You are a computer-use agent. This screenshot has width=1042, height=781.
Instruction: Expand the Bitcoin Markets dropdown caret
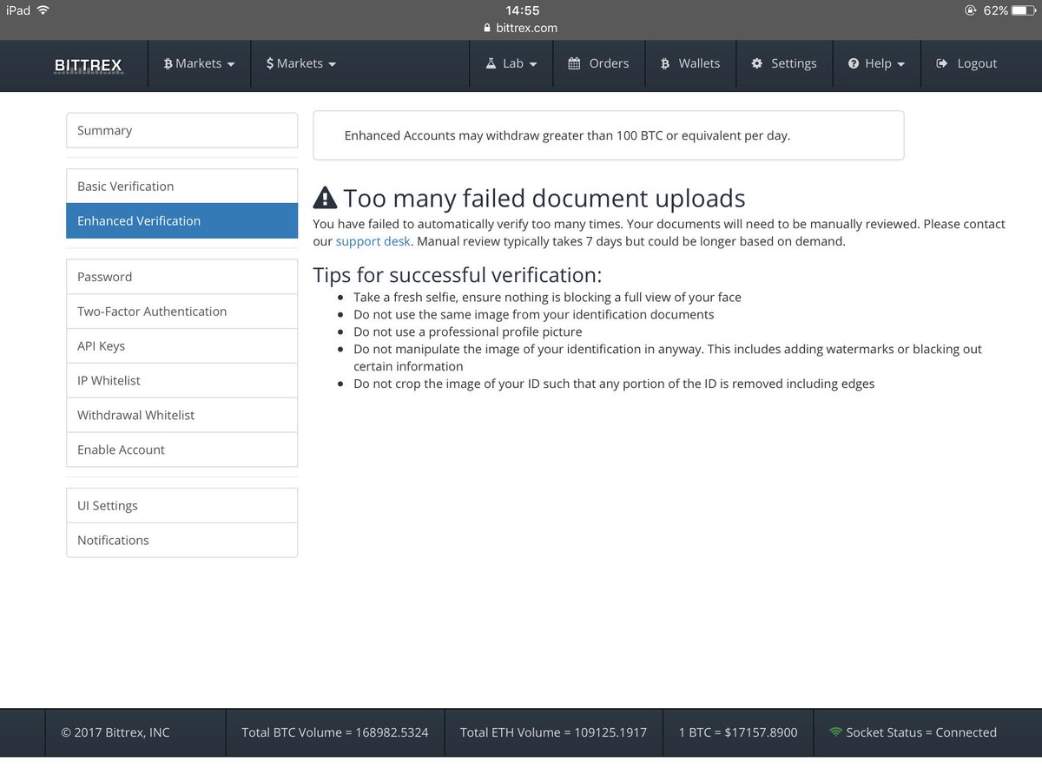point(231,64)
